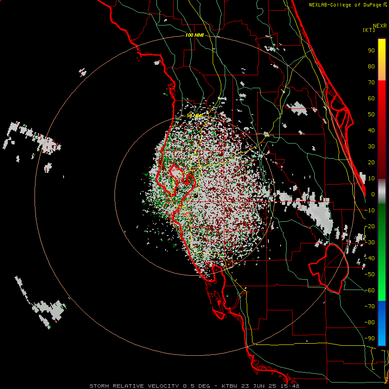The image size is (389, 389).
Task: Pick the blue segment of the color bar
Action: click(382, 323)
